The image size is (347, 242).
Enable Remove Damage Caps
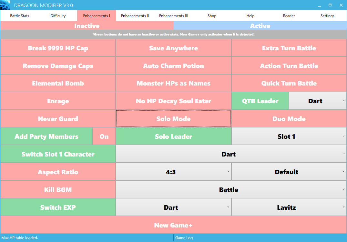pos(58,66)
